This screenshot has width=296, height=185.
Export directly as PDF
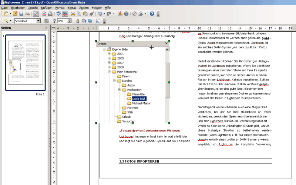tap(44, 14)
